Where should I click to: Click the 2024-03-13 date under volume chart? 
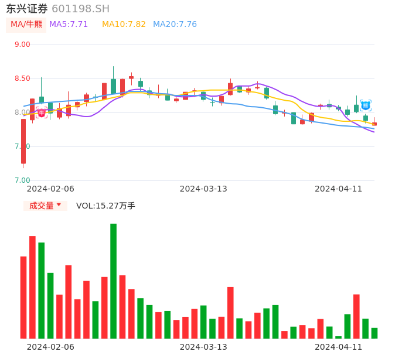tap(203, 347)
